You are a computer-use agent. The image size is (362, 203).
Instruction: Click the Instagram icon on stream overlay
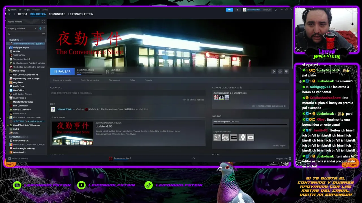(x=81, y=185)
